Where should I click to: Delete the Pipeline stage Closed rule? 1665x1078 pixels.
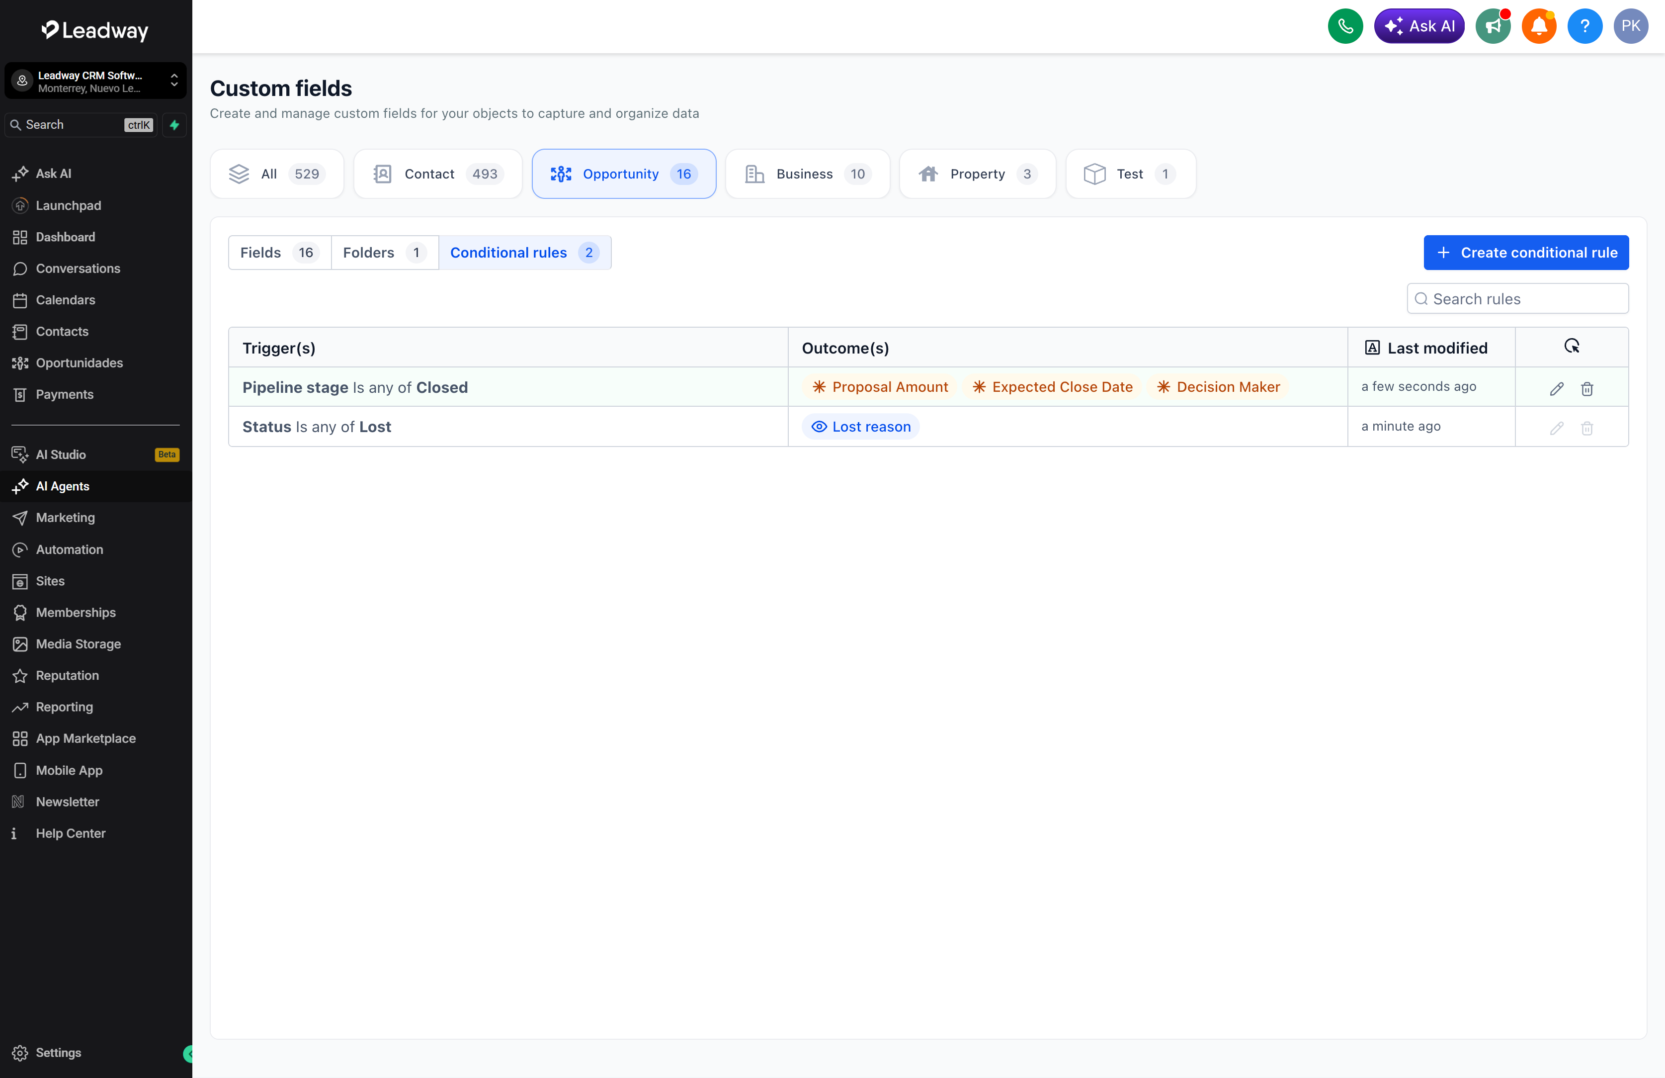tap(1586, 388)
